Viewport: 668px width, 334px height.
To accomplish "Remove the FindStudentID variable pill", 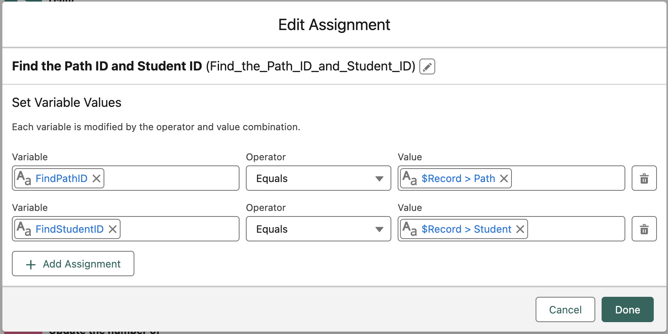I will [113, 229].
